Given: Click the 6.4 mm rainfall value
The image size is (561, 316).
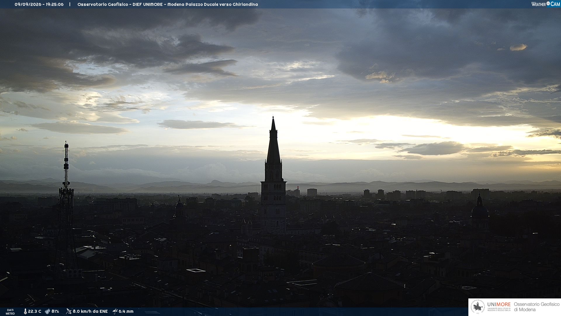Looking at the screenshot, I should click(126, 312).
